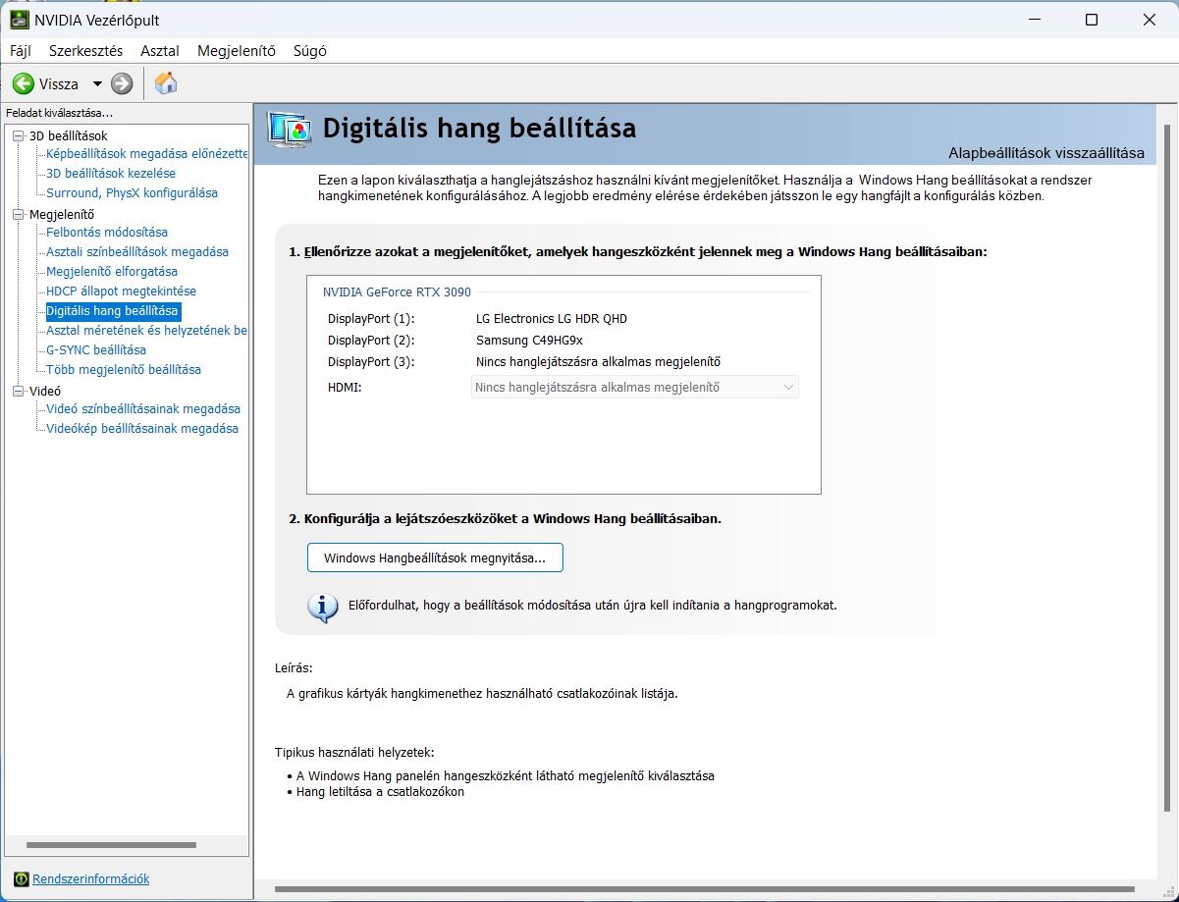Click Tipikus használati helyzetek heading
The width and height of the screenshot is (1179, 902).
pos(354,753)
